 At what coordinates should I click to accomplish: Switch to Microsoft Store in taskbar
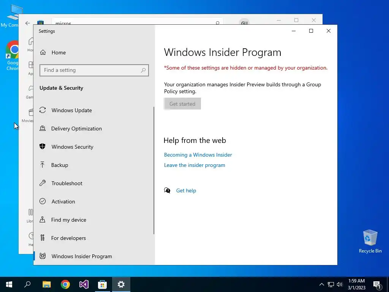pos(102,284)
